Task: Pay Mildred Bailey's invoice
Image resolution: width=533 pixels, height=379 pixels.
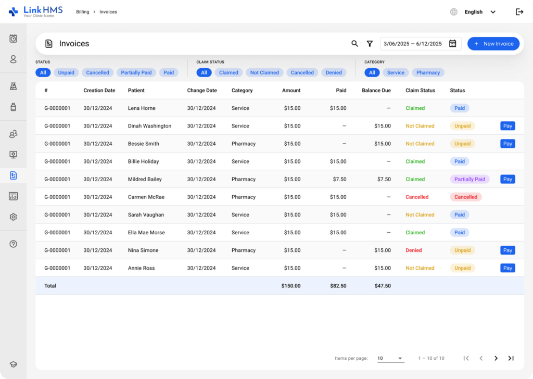Action: pyautogui.click(x=507, y=179)
